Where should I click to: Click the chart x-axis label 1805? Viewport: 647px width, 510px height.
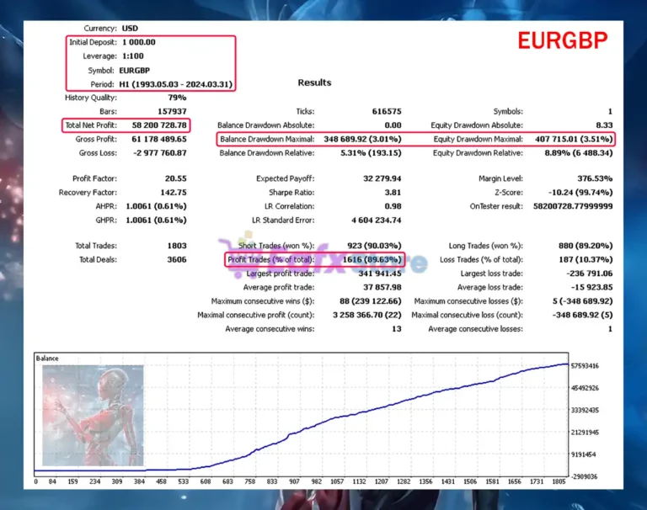click(x=559, y=481)
